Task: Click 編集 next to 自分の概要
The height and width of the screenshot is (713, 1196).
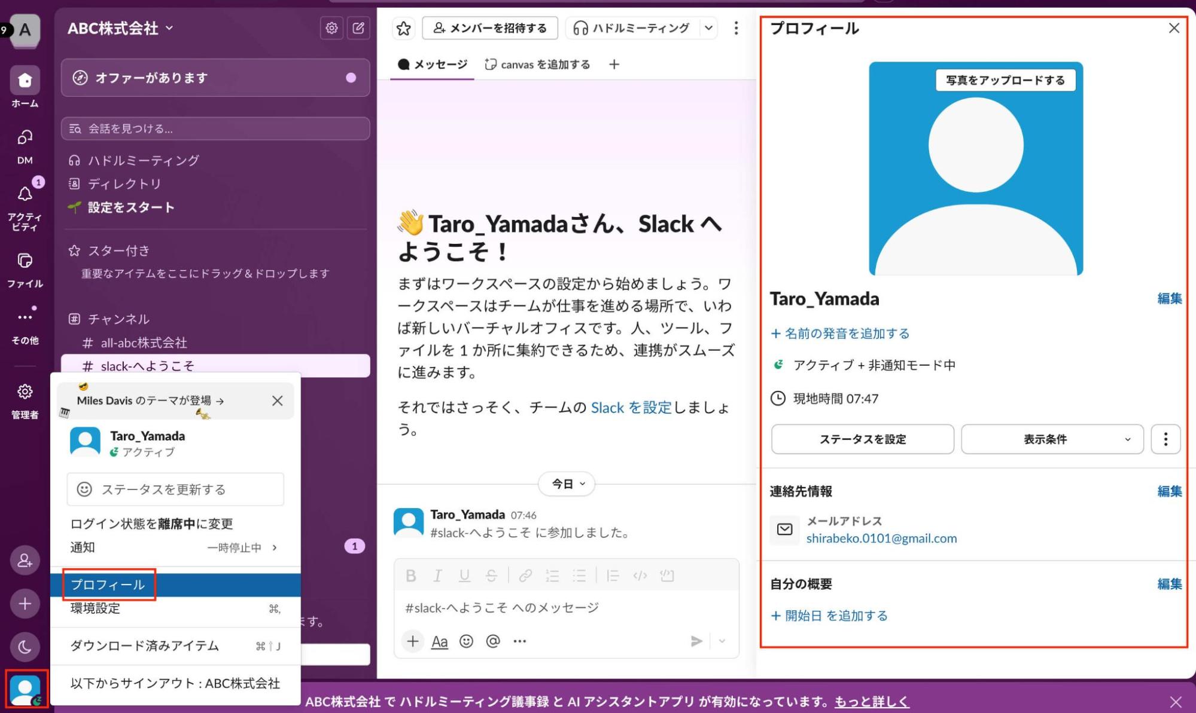Action: coord(1169,584)
